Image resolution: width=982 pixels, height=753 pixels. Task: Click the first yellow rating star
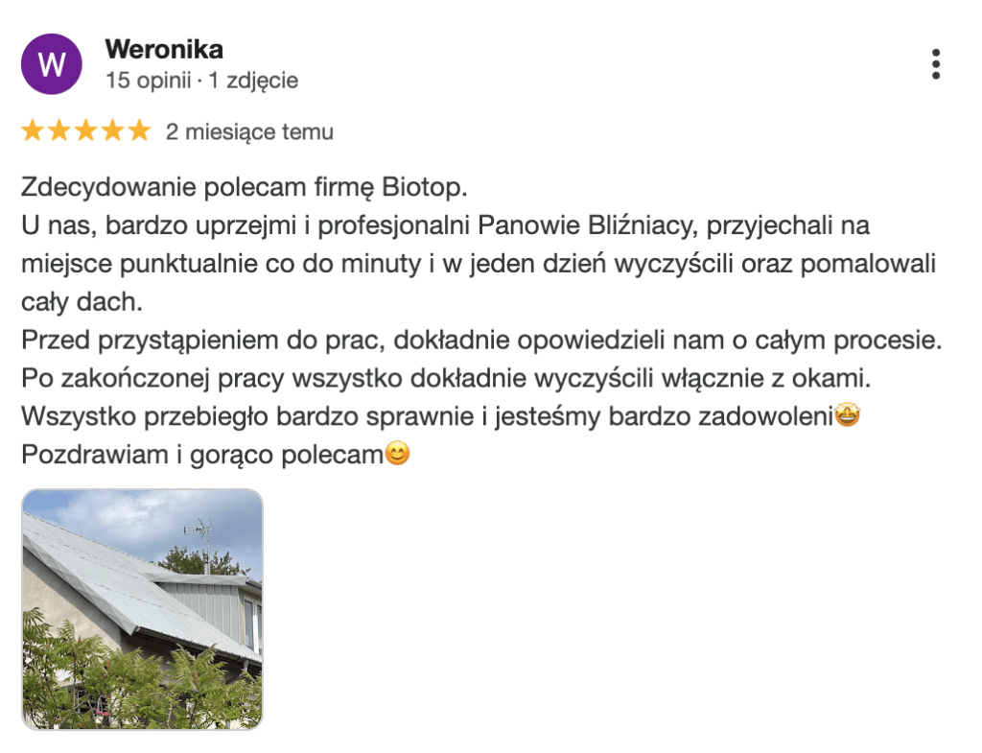point(34,131)
